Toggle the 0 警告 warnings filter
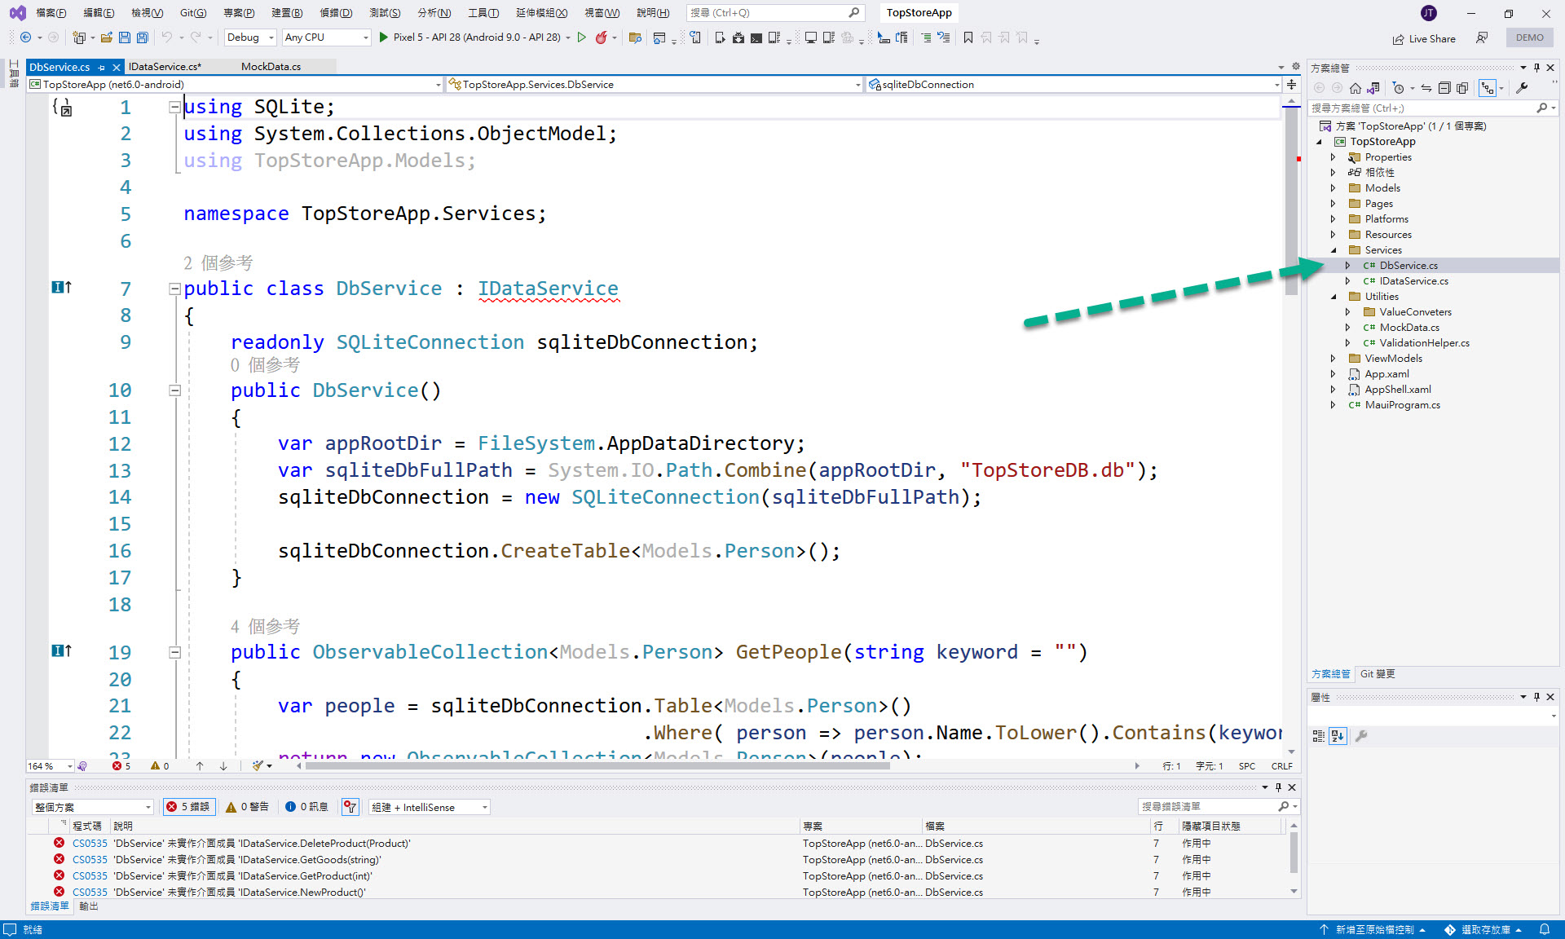Image resolution: width=1565 pixels, height=939 pixels. click(x=247, y=807)
